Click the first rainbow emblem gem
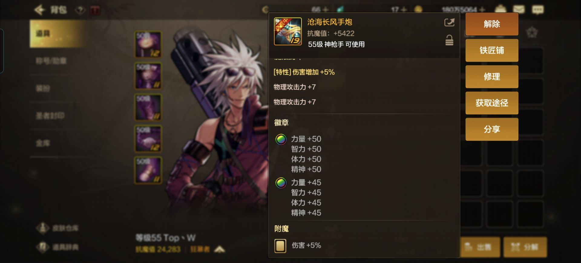 click(281, 139)
